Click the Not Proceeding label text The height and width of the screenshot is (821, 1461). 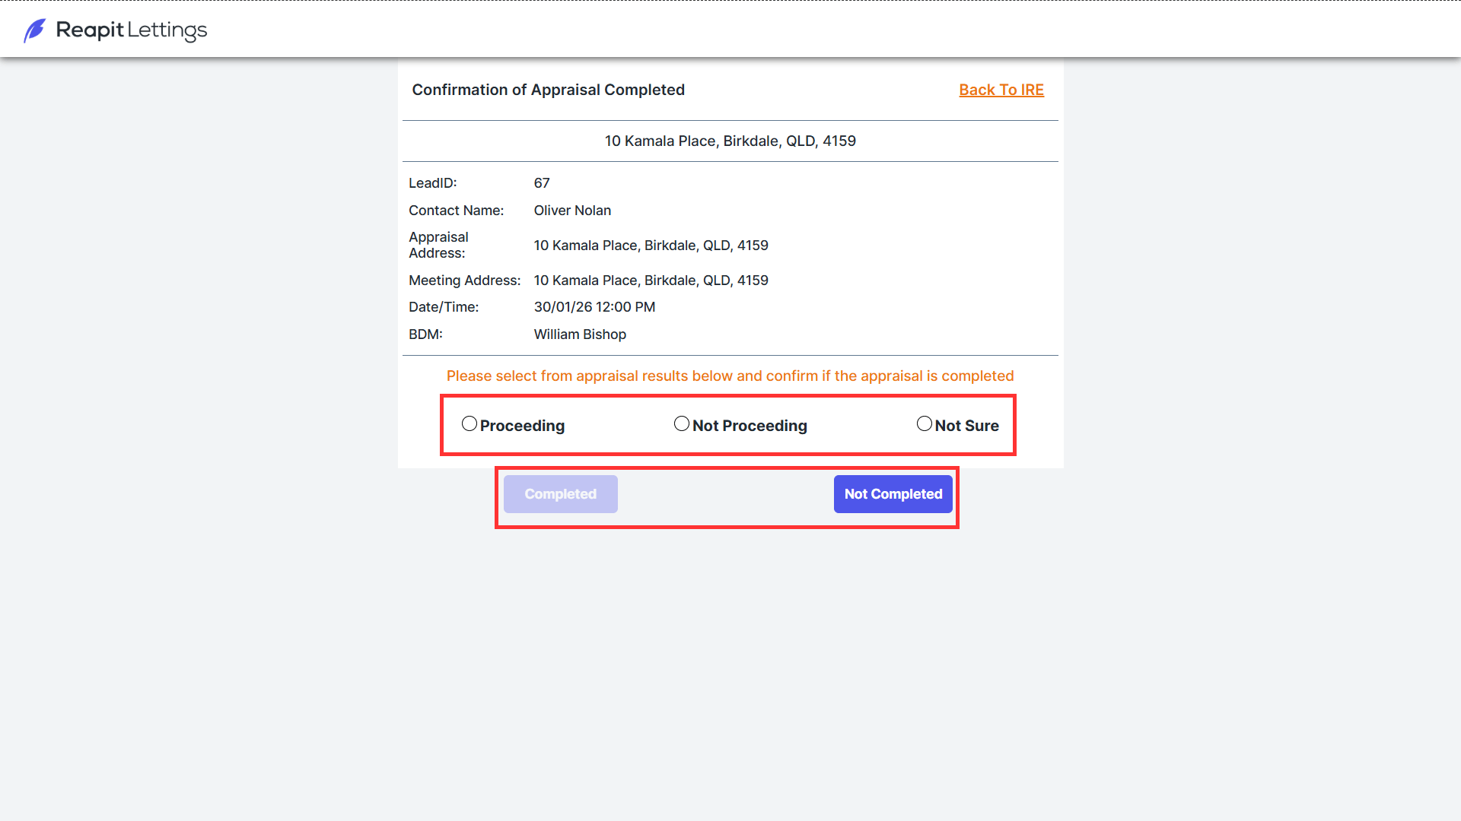(x=750, y=426)
